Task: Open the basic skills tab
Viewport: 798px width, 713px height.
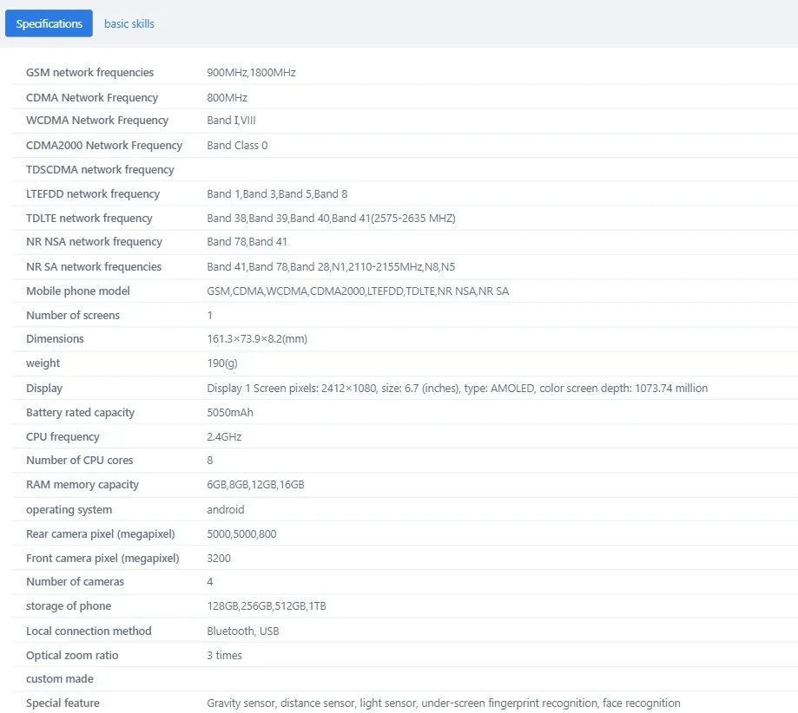Action: [129, 24]
